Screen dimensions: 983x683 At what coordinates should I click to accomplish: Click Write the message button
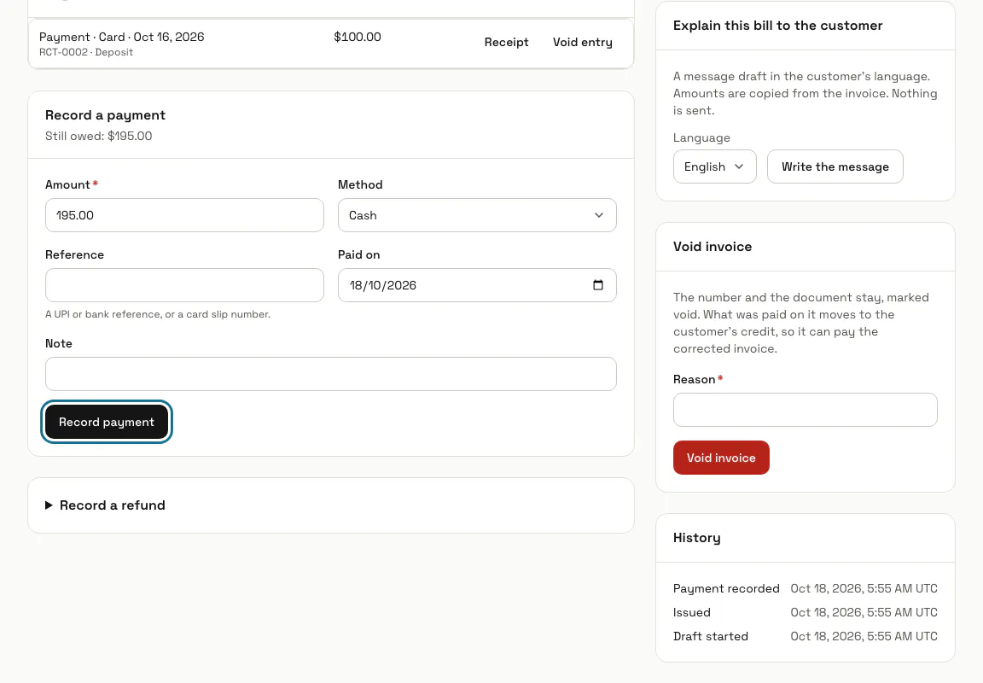click(x=835, y=166)
